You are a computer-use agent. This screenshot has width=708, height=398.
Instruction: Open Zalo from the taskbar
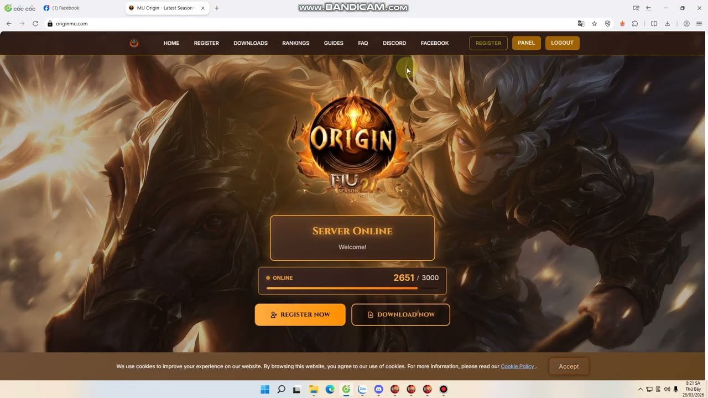click(x=362, y=389)
